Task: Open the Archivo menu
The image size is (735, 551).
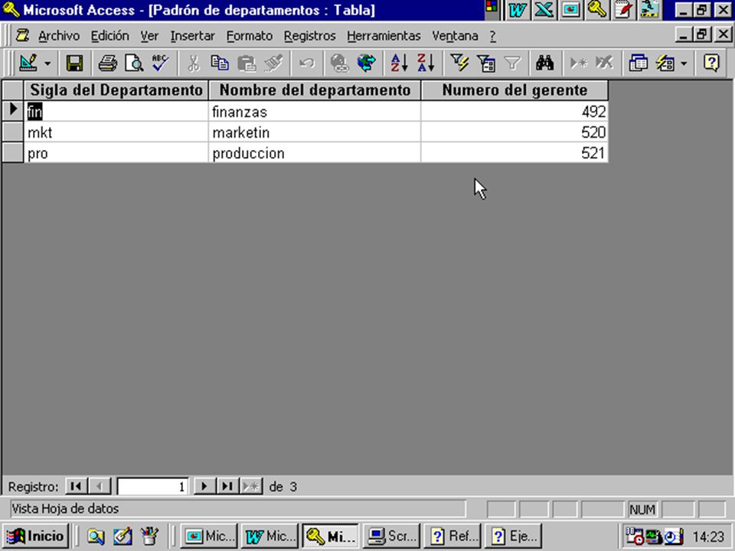Action: coord(59,36)
